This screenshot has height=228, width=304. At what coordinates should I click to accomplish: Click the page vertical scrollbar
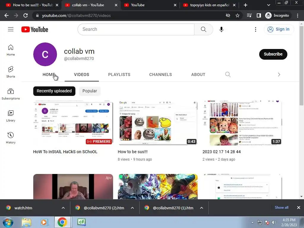301,66
